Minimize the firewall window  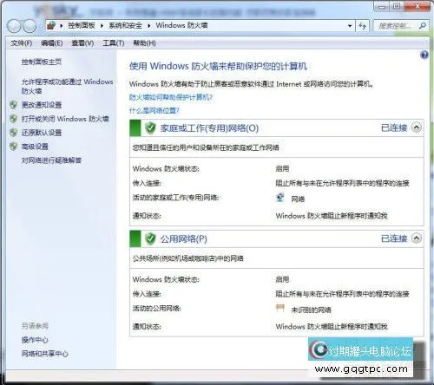click(x=382, y=6)
